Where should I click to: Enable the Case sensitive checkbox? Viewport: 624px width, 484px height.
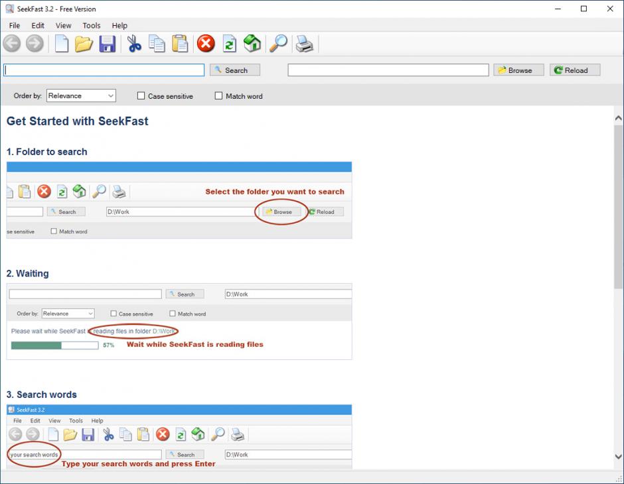click(x=141, y=96)
